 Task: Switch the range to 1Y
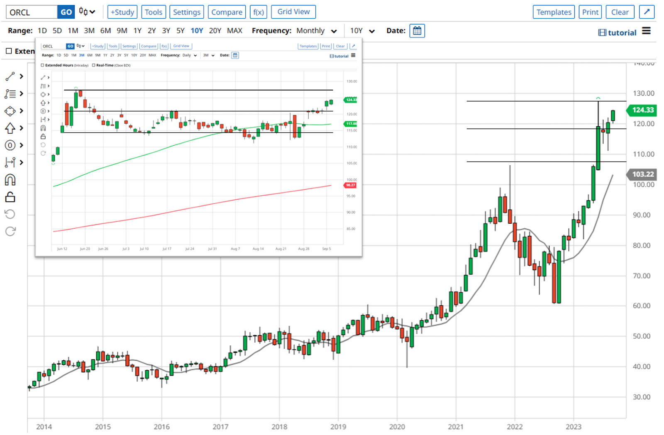point(137,30)
